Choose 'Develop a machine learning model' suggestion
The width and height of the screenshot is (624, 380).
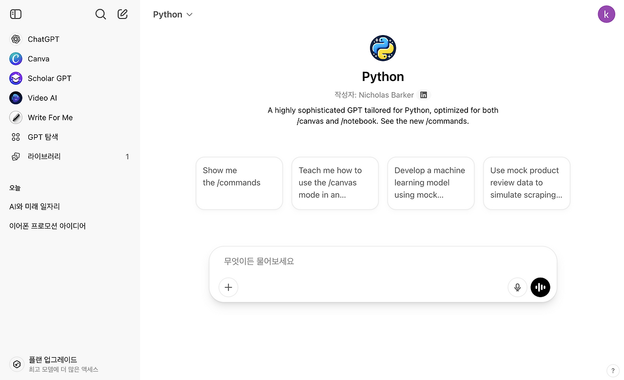(430, 183)
